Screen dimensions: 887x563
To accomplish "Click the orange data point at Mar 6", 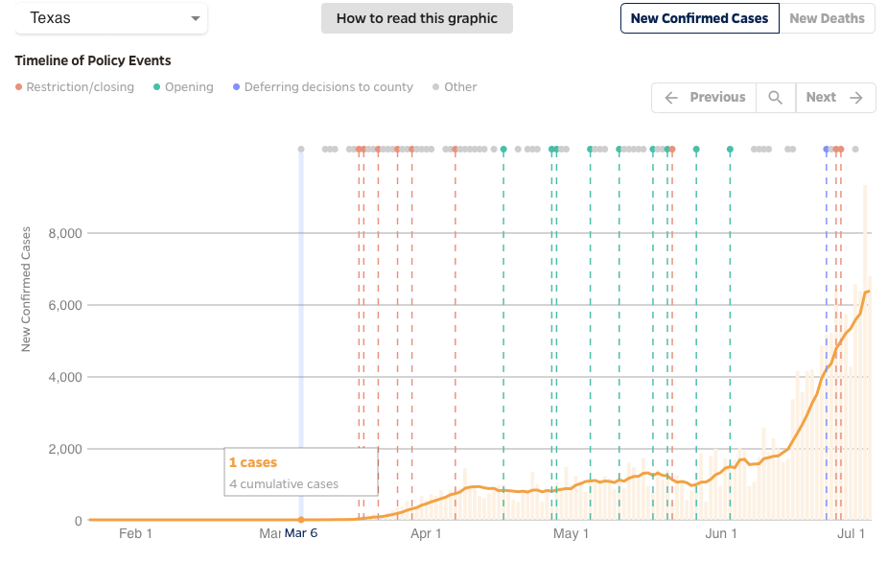I will [x=301, y=520].
